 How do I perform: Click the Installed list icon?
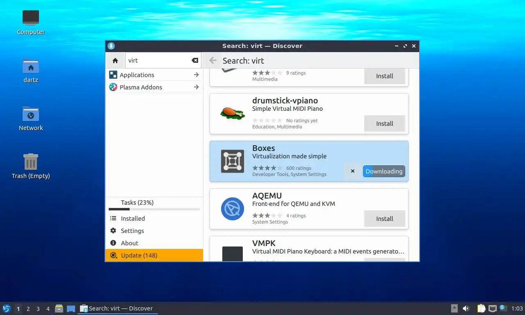113,218
